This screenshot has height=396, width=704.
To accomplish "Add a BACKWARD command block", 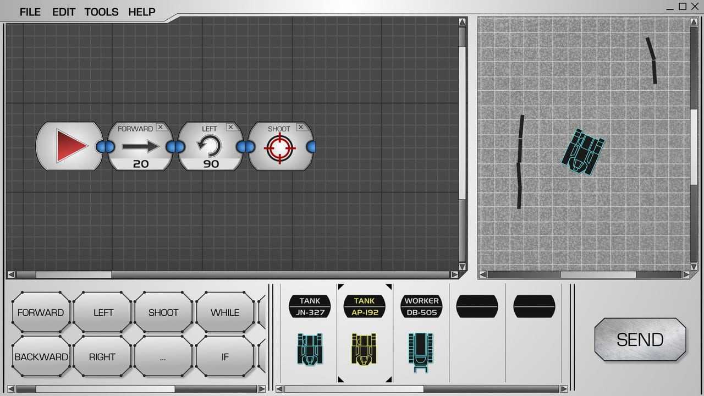I will click(41, 357).
